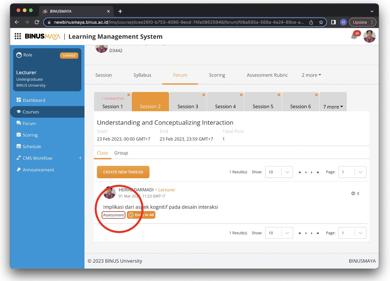
Task: Bookmark the page using the star icon
Action: pyautogui.click(x=321, y=22)
